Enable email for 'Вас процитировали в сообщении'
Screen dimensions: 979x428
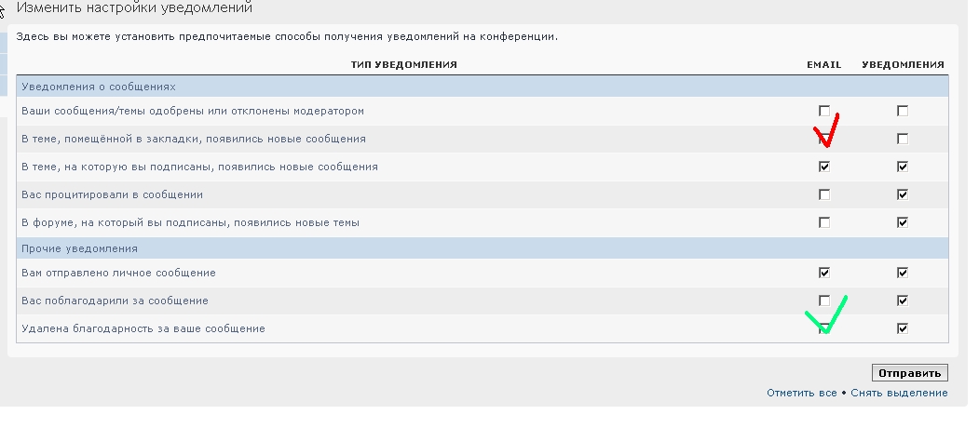823,195
